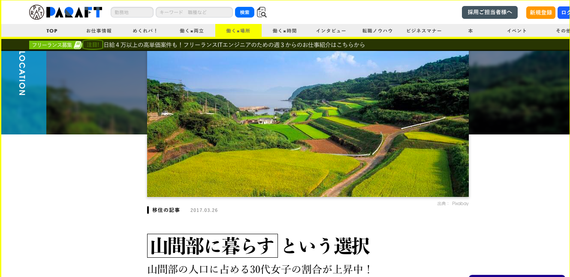The image size is (570, 277).
Task: Click the orange 新規登録 button
Action: point(541,12)
